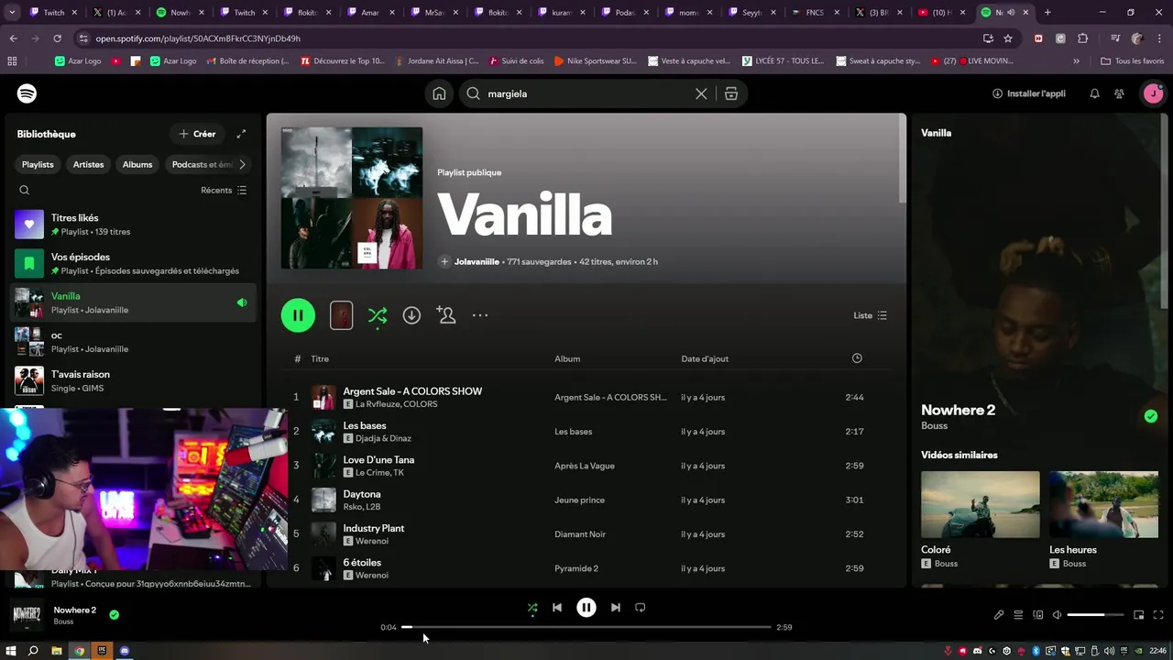Sort by Album column header
The image size is (1173, 660).
coord(567,358)
